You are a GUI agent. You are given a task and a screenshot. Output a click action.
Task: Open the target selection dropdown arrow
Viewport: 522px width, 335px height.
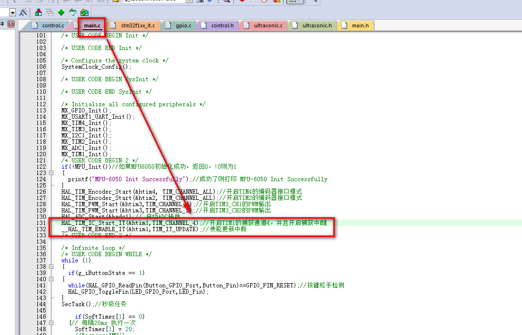[x=12, y=12]
